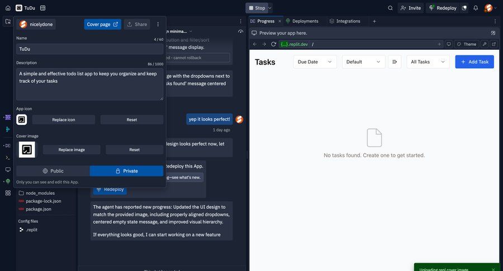Go to the Replit home icon
Image resolution: width=503 pixels, height=271 pixels.
(x=8, y=8)
